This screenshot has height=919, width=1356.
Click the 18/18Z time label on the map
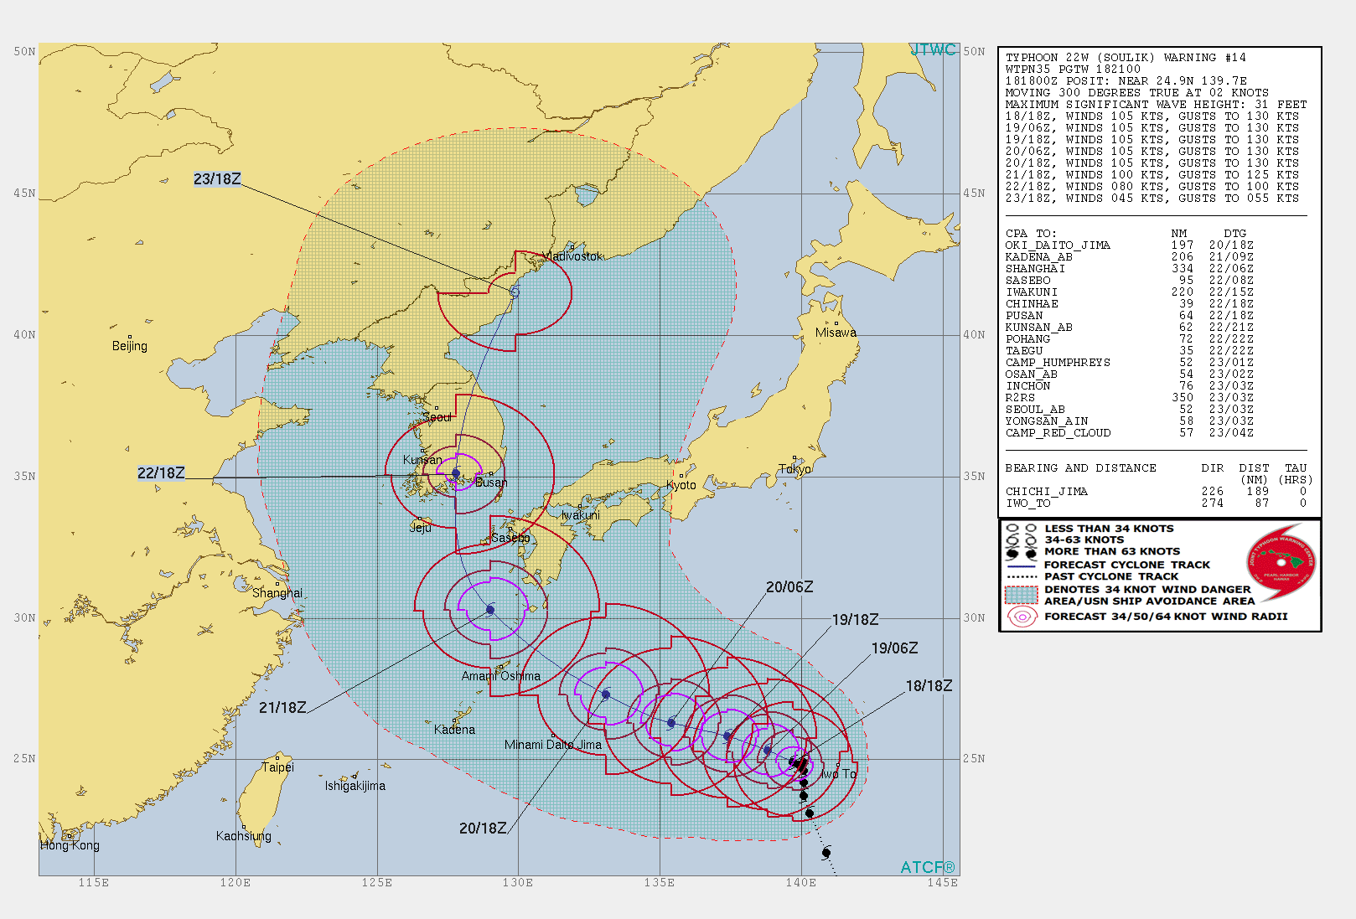coord(929,686)
